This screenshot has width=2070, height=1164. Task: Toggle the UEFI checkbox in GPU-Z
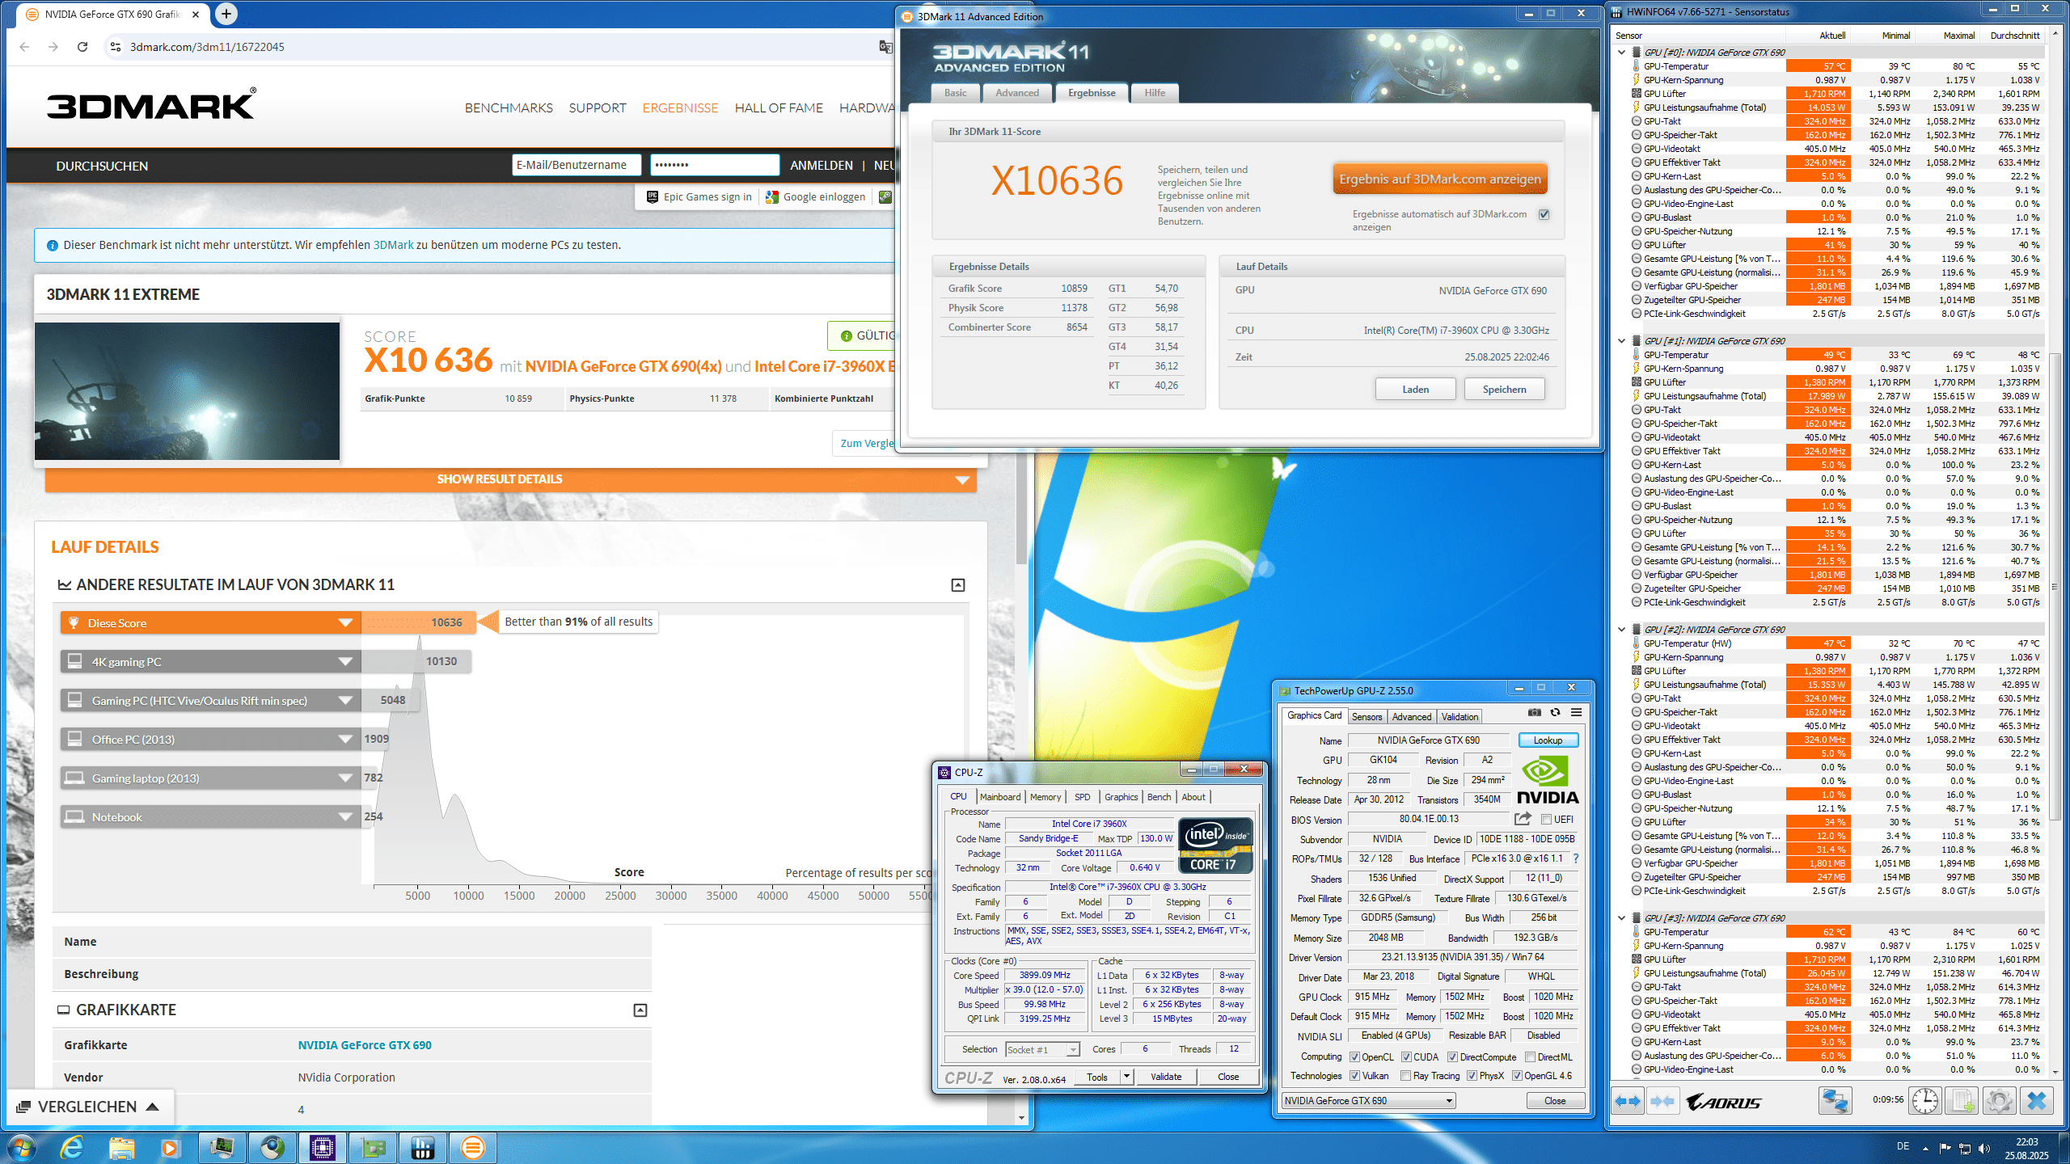click(x=1546, y=820)
